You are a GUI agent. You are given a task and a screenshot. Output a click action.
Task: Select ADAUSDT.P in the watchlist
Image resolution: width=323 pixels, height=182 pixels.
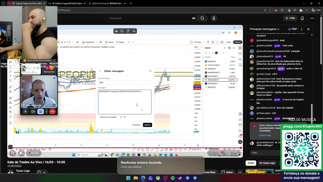point(220,61)
